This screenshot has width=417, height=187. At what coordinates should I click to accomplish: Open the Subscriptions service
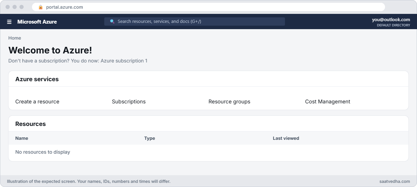(x=129, y=102)
